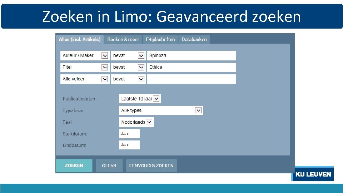Click the Startdatum: label
This screenshot has width=343, height=193.
pos(75,134)
